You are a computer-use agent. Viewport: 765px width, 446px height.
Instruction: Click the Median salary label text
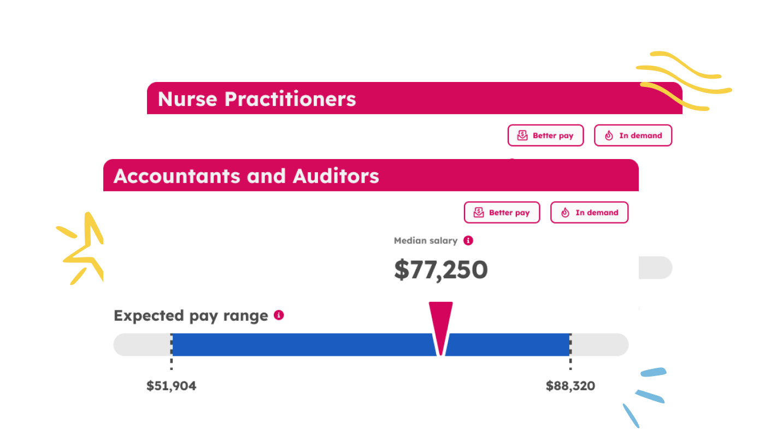(x=426, y=240)
